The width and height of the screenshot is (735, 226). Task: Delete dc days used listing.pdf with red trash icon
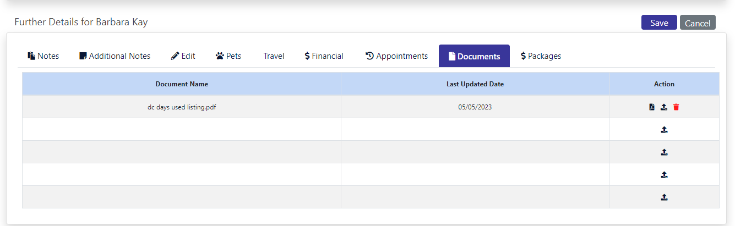tap(676, 107)
